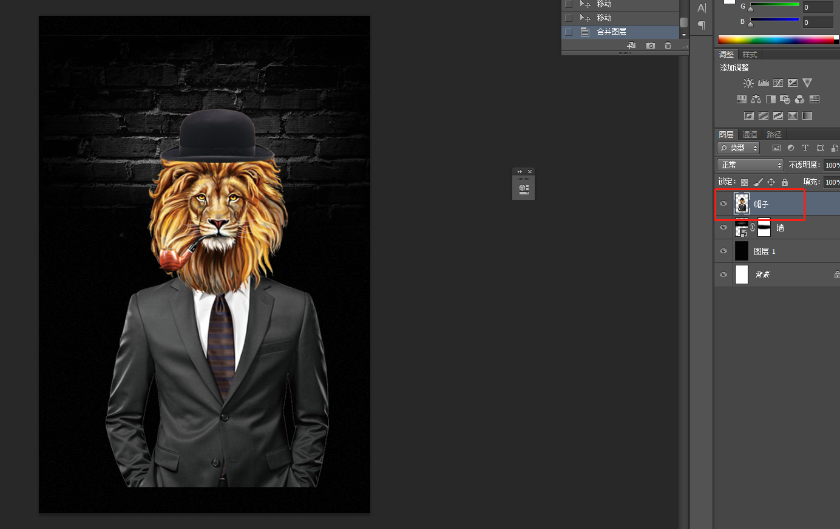Screen dimensions: 840x529
Task: Create new document from current history state
Action: pos(632,46)
